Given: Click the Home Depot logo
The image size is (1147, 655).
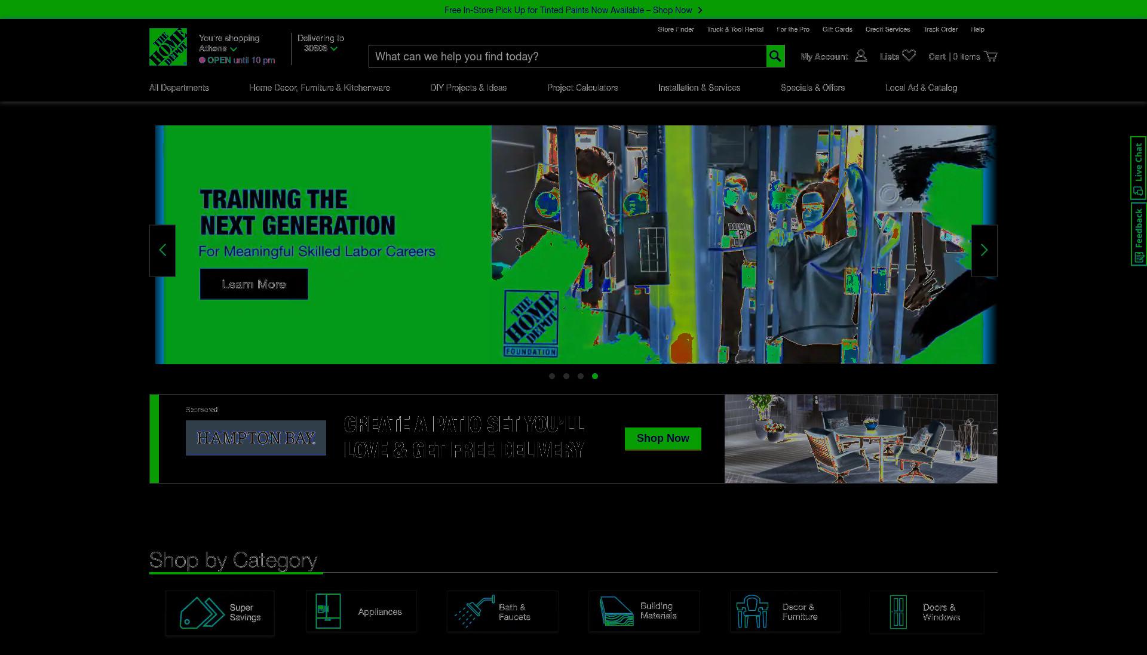Looking at the screenshot, I should point(168,47).
